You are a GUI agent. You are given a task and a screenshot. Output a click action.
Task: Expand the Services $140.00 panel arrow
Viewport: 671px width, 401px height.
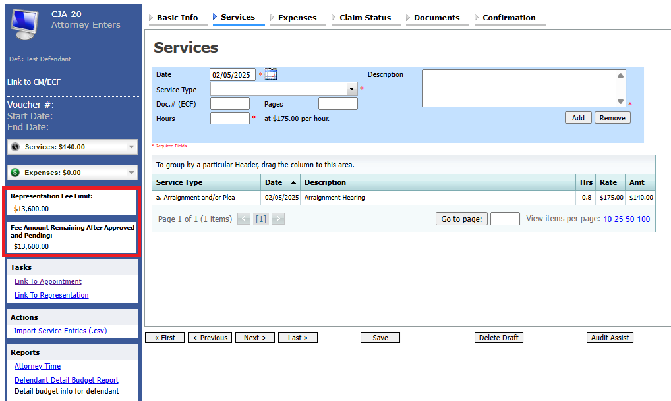click(131, 147)
